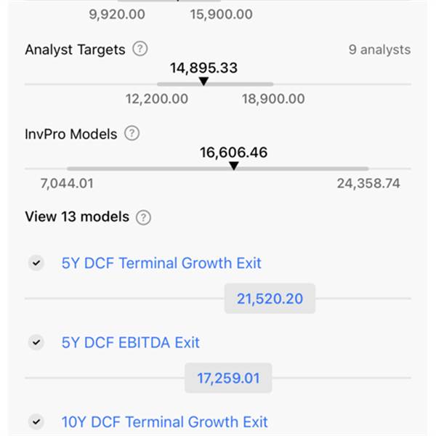Open 5Y DCF EBITDA Exit model

(x=131, y=342)
